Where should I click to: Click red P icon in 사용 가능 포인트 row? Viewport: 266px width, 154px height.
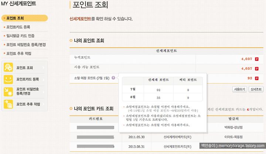(257, 69)
